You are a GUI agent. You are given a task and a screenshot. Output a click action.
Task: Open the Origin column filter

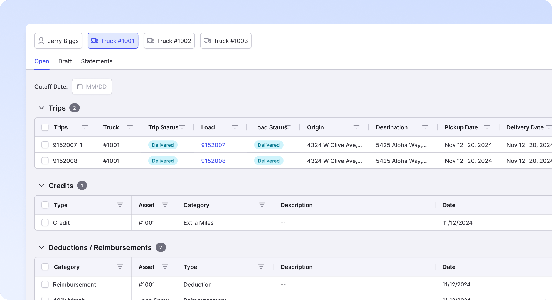pos(356,127)
